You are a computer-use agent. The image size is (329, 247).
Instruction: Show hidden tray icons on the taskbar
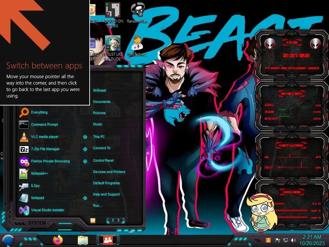point(258,241)
